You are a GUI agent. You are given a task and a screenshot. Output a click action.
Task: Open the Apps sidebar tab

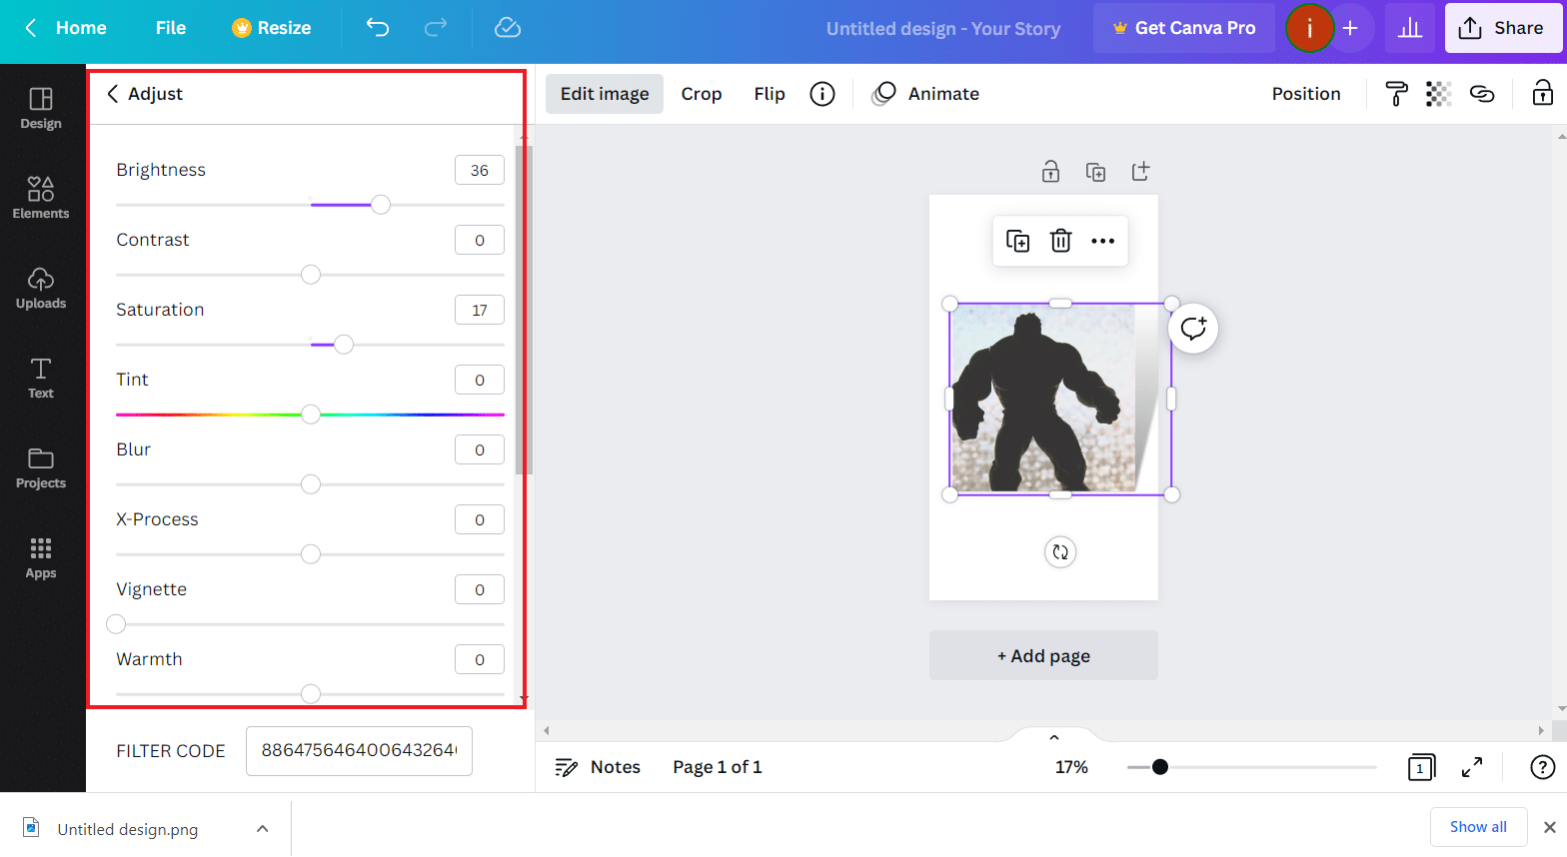coord(41,558)
